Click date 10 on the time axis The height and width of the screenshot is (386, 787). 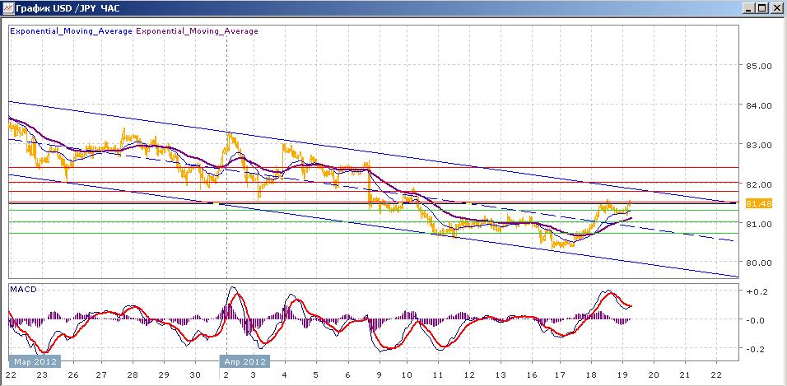[407, 375]
